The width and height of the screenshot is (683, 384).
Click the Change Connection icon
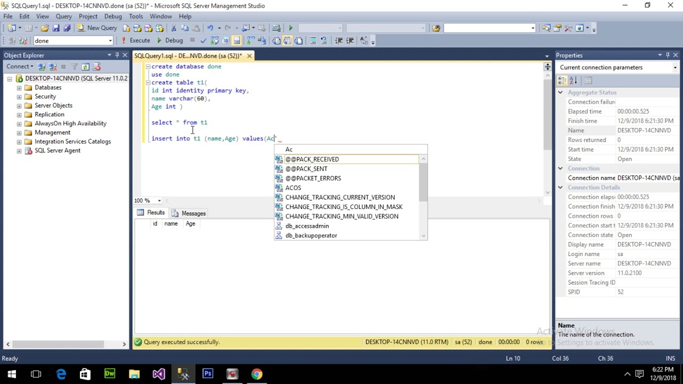click(x=23, y=41)
